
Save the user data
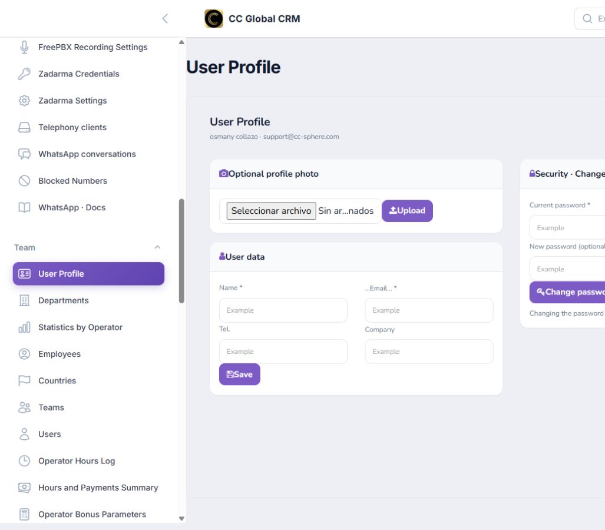(240, 374)
